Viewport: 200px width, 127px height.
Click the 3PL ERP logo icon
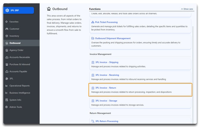pos(7,10)
